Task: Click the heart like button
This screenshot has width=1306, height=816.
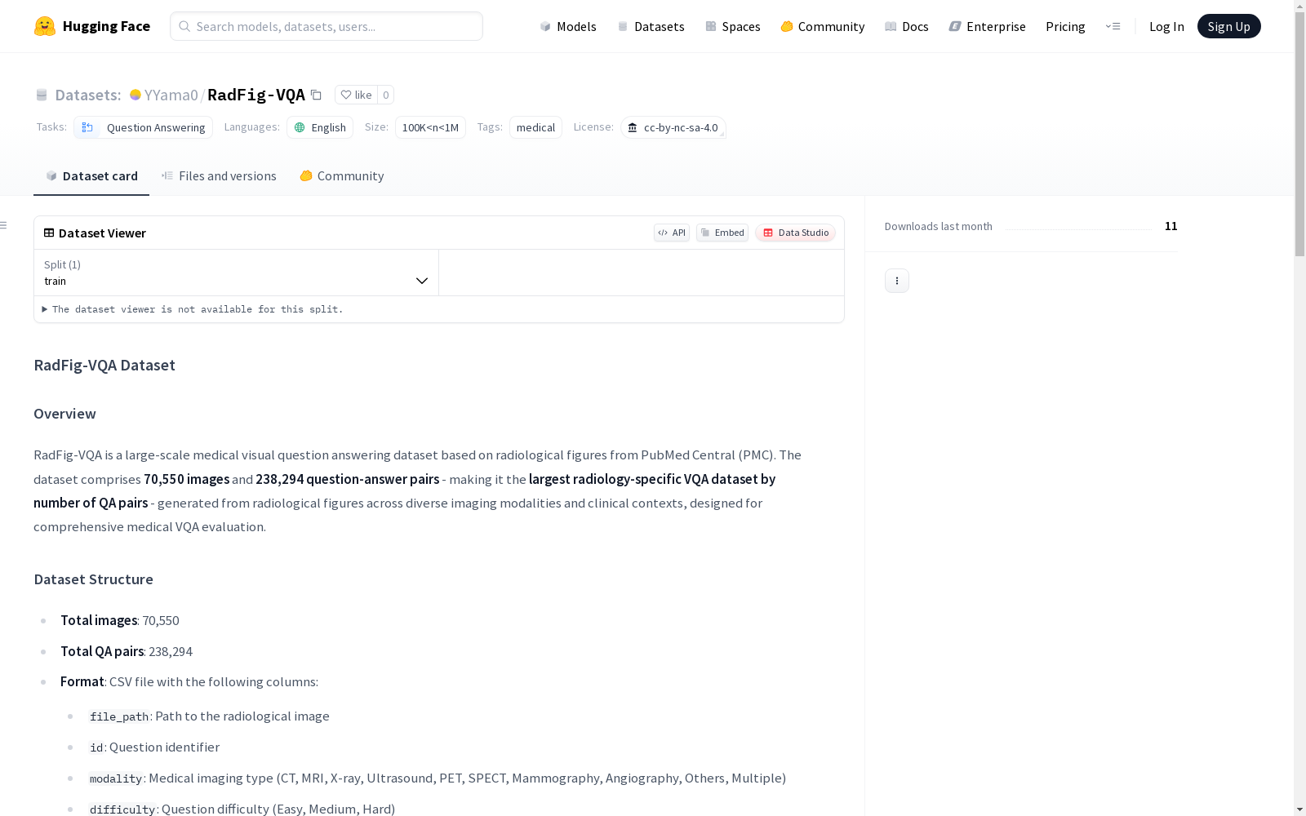Action: (356, 95)
